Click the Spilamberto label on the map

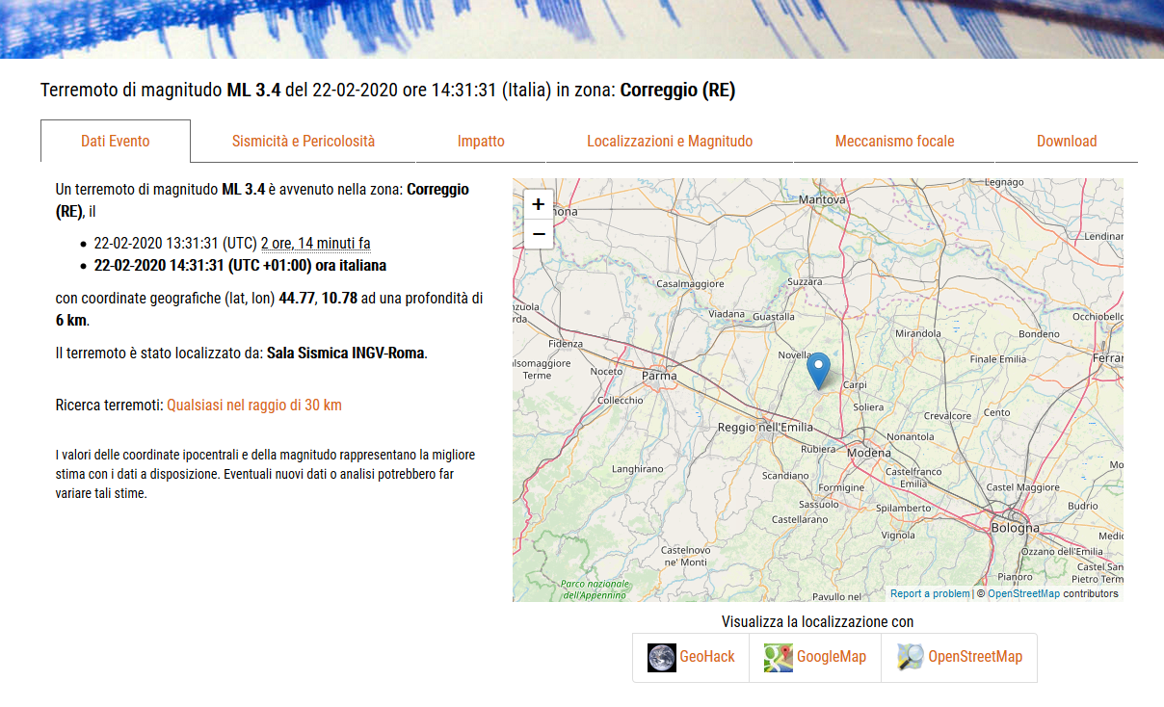(904, 509)
